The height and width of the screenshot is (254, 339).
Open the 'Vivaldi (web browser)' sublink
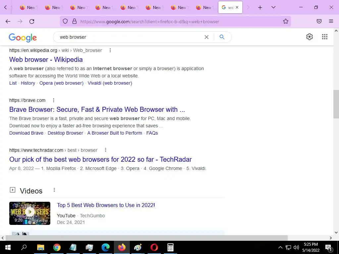pos(110,83)
